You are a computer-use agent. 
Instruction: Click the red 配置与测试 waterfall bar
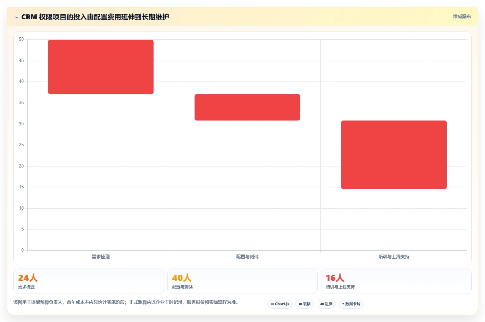[247, 107]
